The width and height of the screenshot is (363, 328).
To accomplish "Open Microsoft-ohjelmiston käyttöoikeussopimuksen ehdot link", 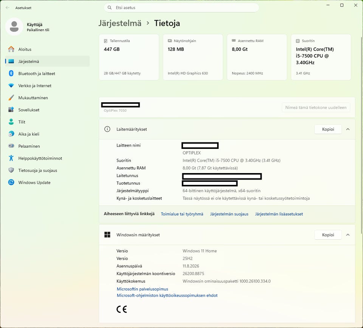I will [x=167, y=295].
